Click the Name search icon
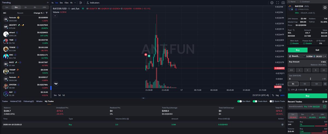This screenshot has width=328, height=134. pos(289,2)
